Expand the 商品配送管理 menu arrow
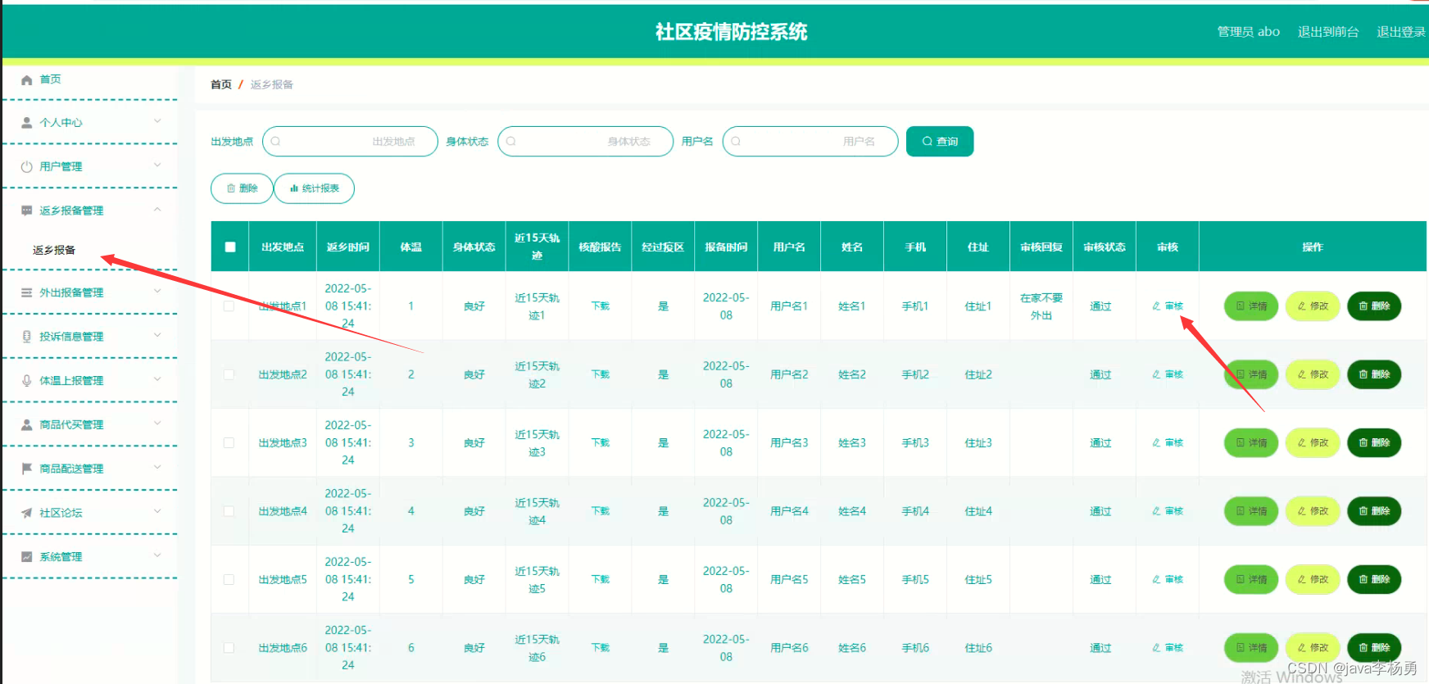 tap(157, 468)
